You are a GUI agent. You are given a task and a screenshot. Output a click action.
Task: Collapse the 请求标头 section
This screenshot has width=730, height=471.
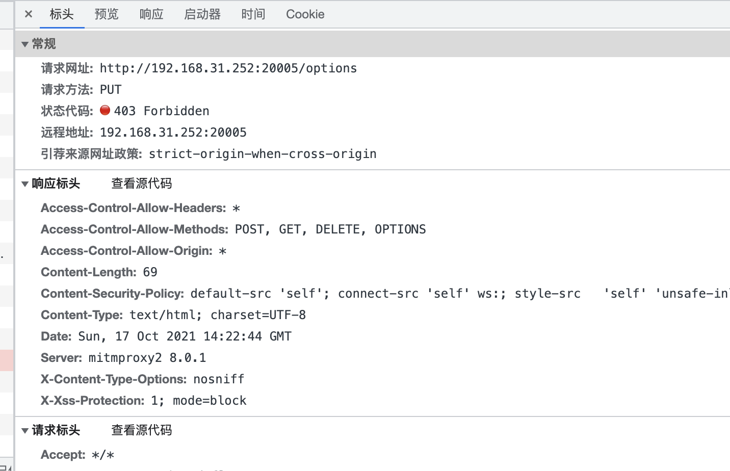pyautogui.click(x=25, y=431)
